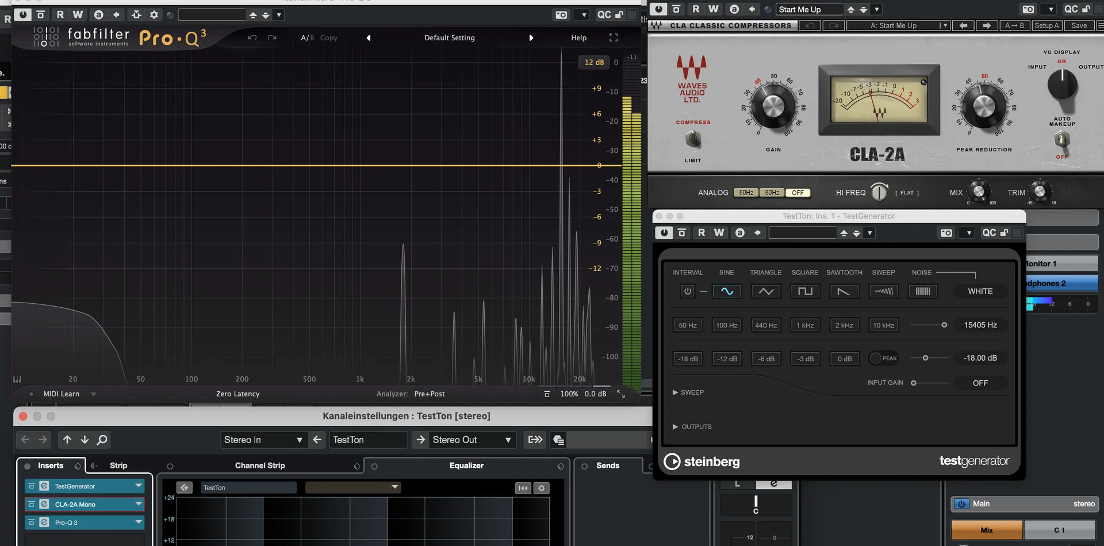Select the sine waveform in TestGenerator
Viewport: 1104px width, 546px height.
(727, 291)
